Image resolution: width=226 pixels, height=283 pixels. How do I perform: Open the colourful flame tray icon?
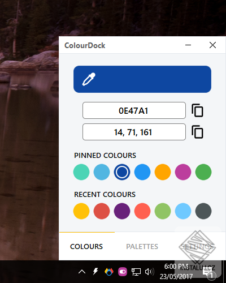click(109, 272)
